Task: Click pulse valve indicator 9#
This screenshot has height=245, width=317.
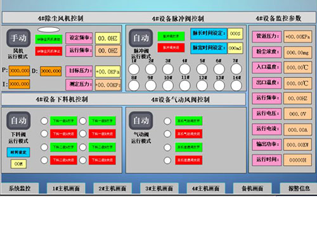Action: (151, 86)
